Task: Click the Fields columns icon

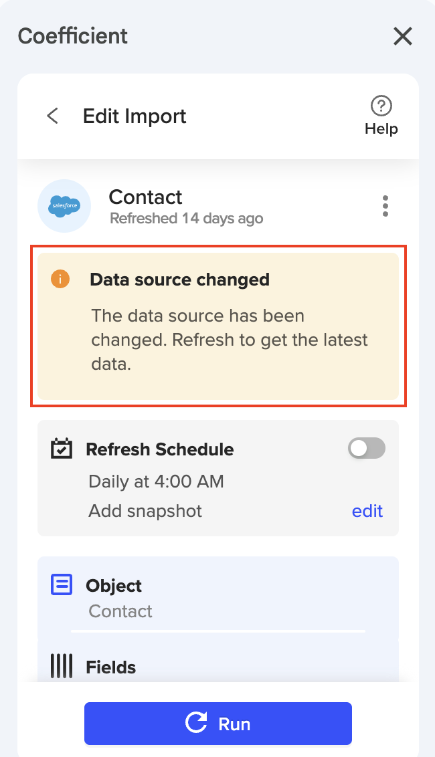Action: (x=62, y=666)
